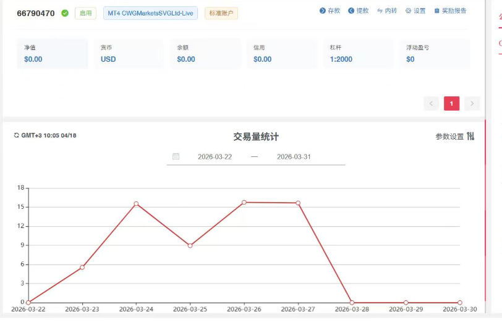Screen dimensions: 502x325
Task: Click the 启用 enabled status tag
Action: tap(85, 13)
